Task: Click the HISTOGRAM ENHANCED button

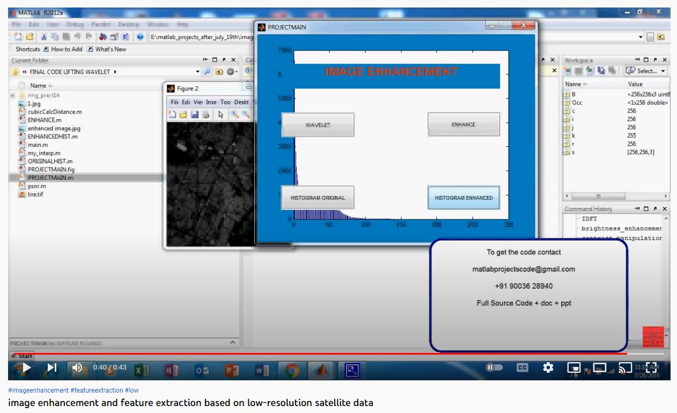Action: pos(463,198)
